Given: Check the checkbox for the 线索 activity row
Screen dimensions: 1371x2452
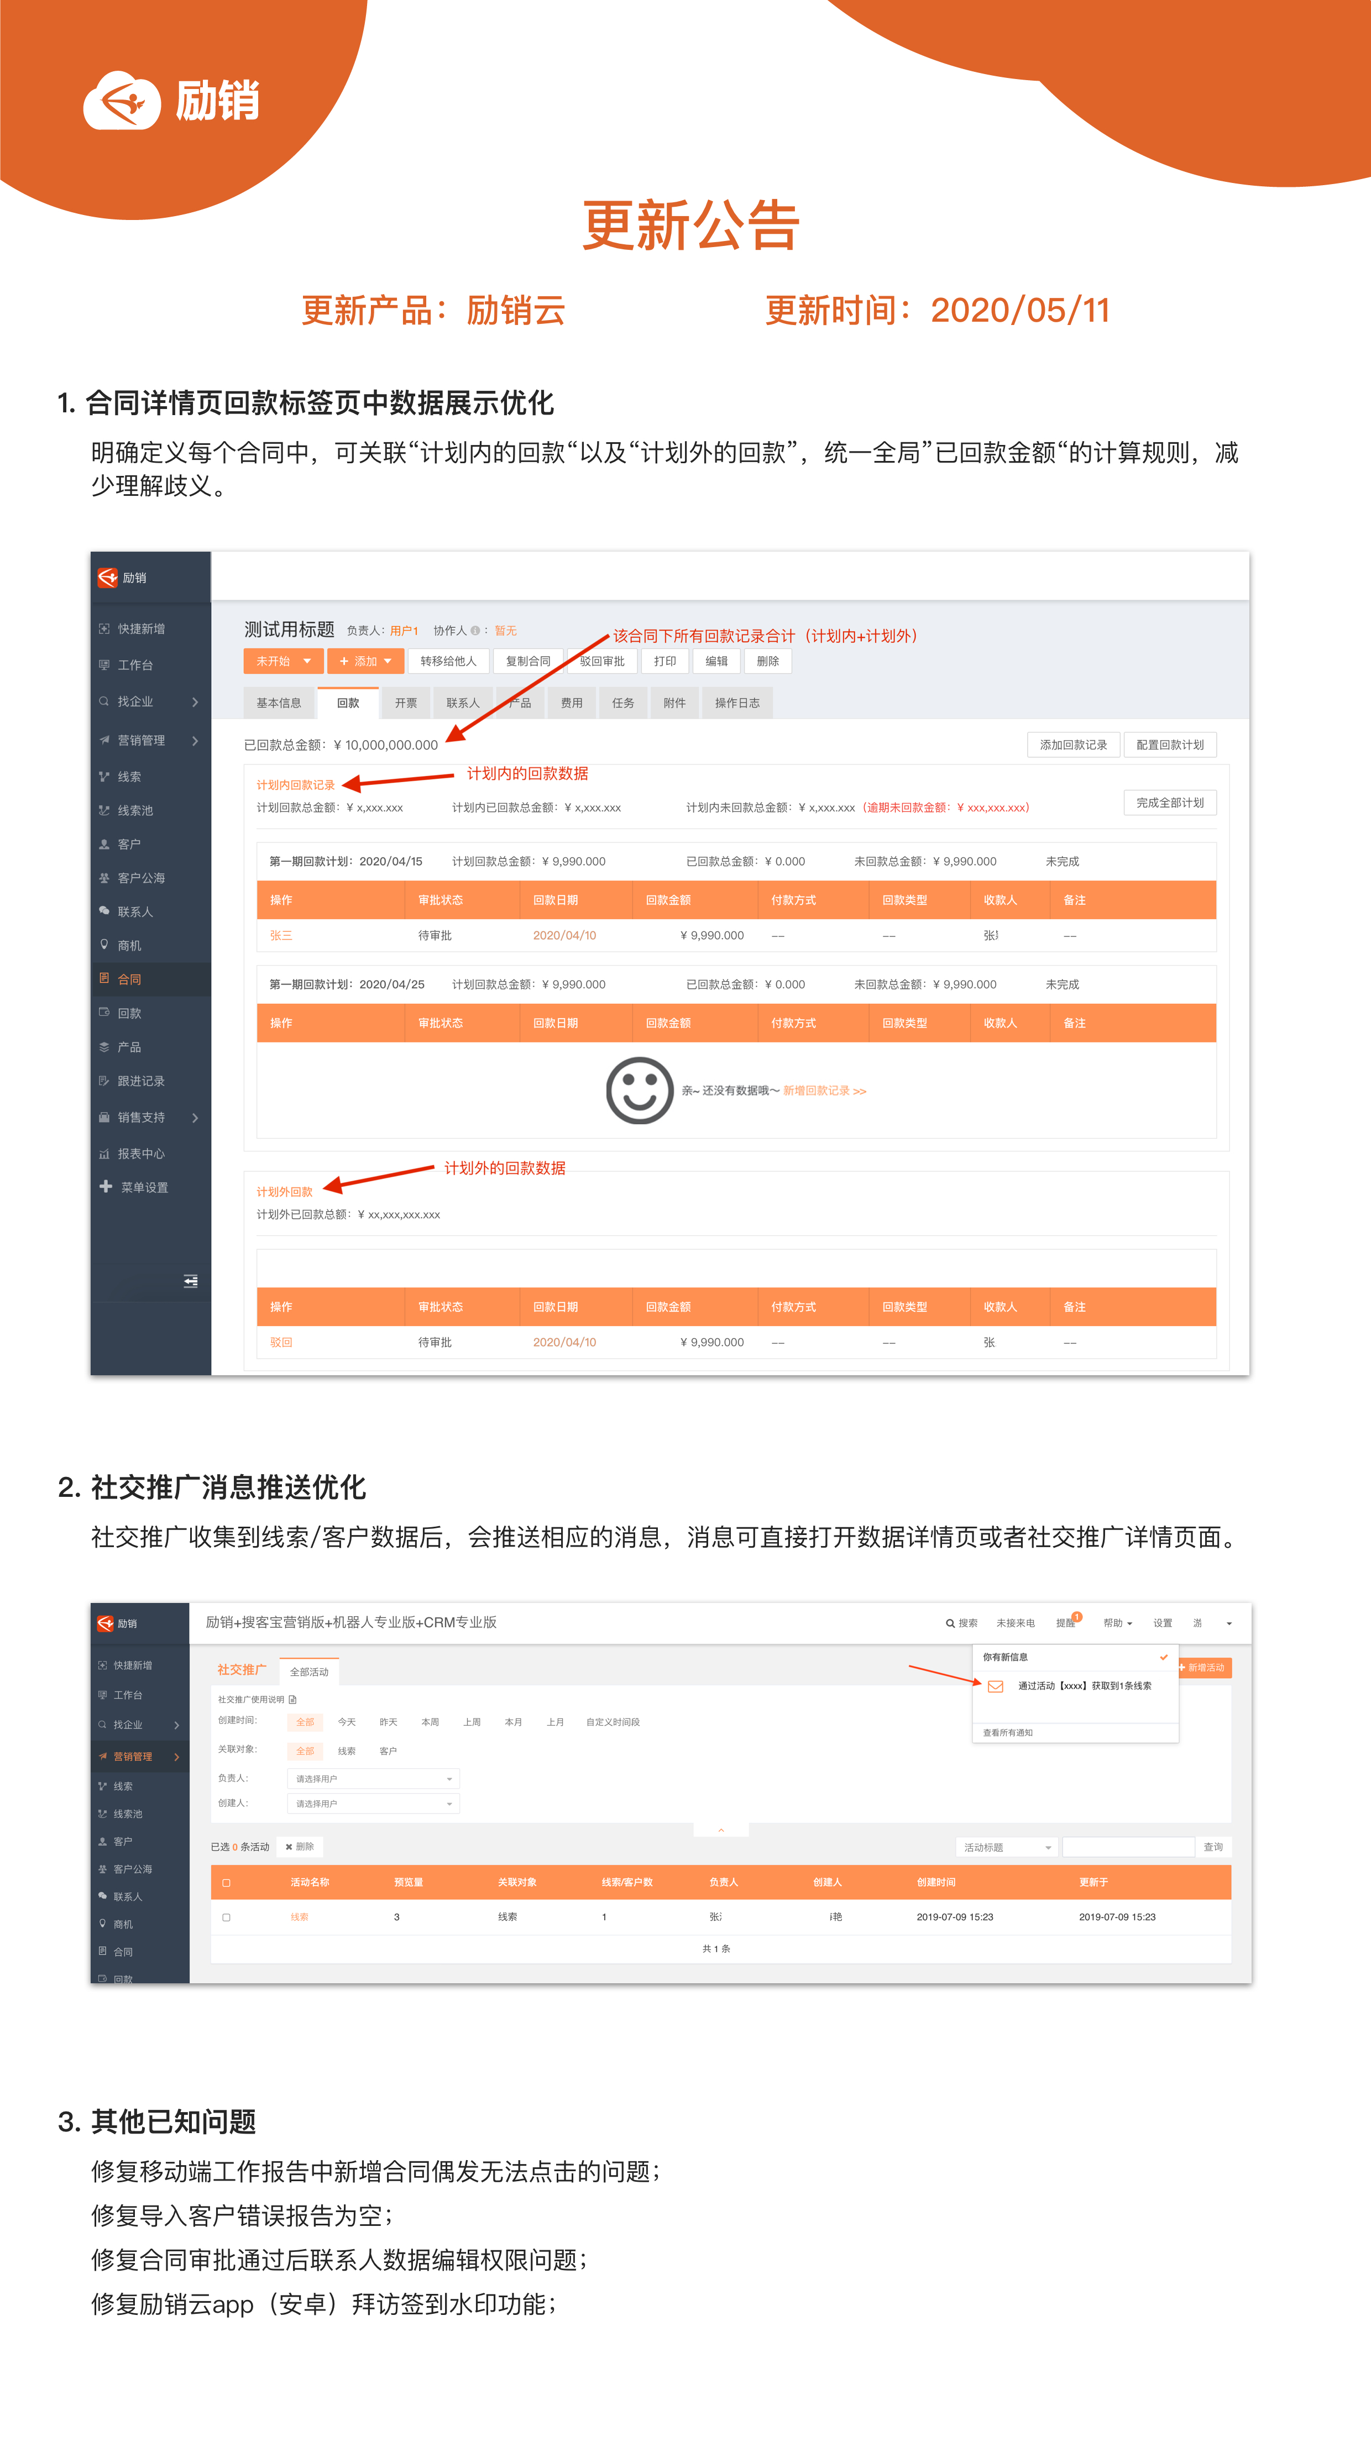Looking at the screenshot, I should 227,1918.
